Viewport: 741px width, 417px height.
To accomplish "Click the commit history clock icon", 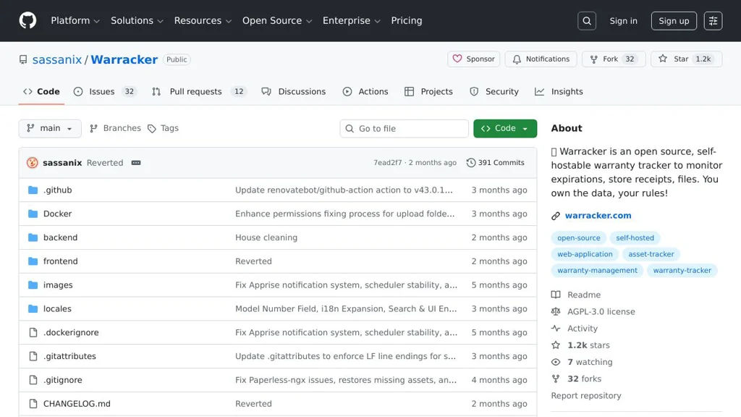I will 471,163.
